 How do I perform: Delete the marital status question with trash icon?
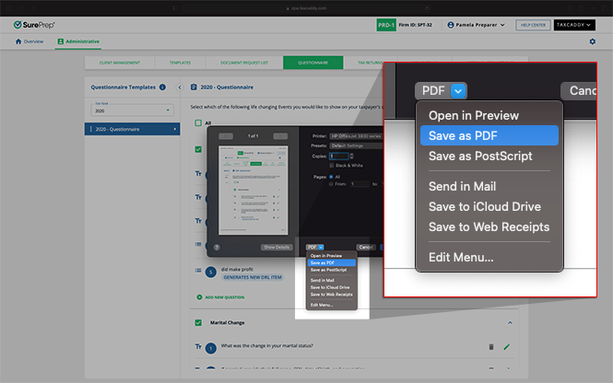491,347
